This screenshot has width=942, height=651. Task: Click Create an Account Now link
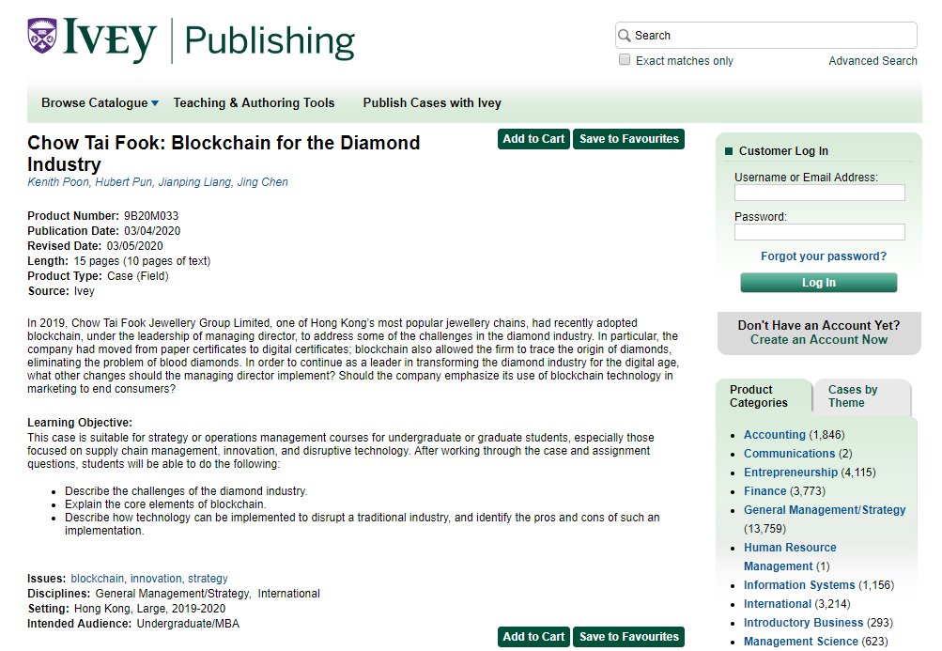[x=818, y=340]
